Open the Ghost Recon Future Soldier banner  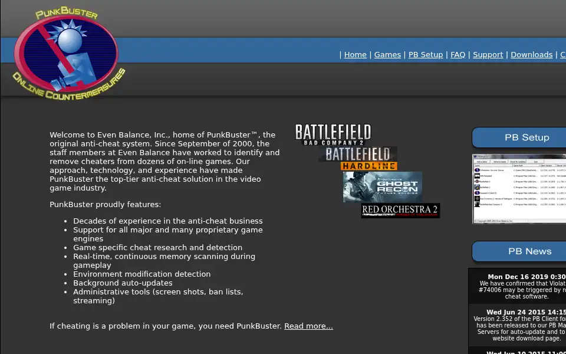point(382,187)
